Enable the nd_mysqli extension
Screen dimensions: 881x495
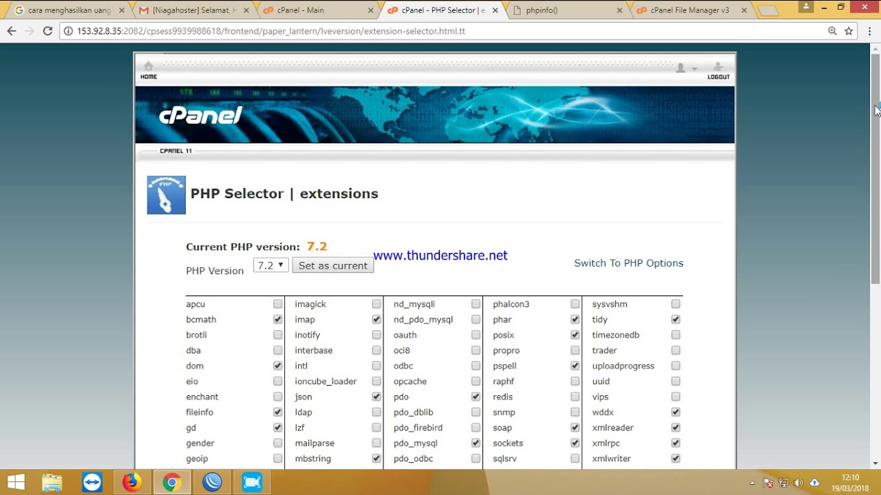(x=476, y=304)
